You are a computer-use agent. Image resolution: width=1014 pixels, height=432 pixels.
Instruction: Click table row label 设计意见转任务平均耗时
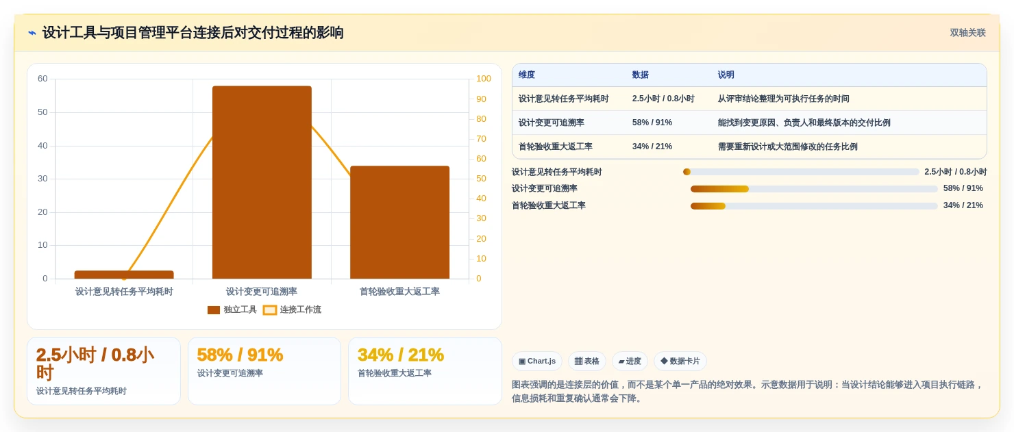[564, 99]
